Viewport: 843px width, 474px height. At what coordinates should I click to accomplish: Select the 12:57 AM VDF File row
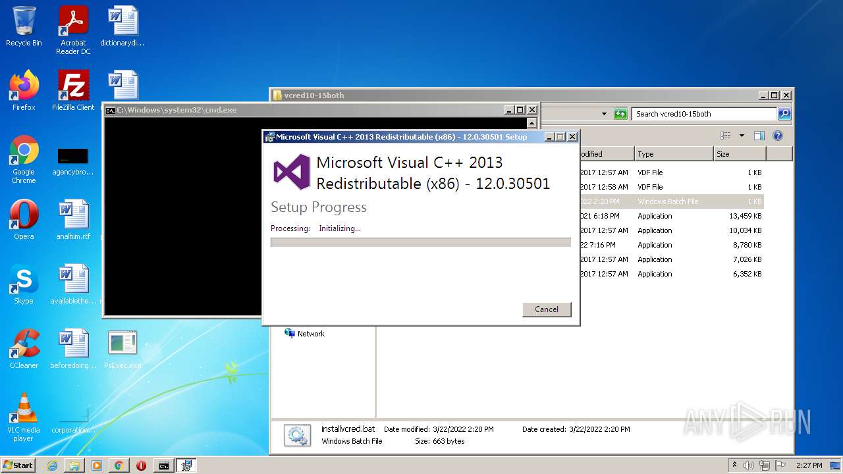[x=671, y=172]
